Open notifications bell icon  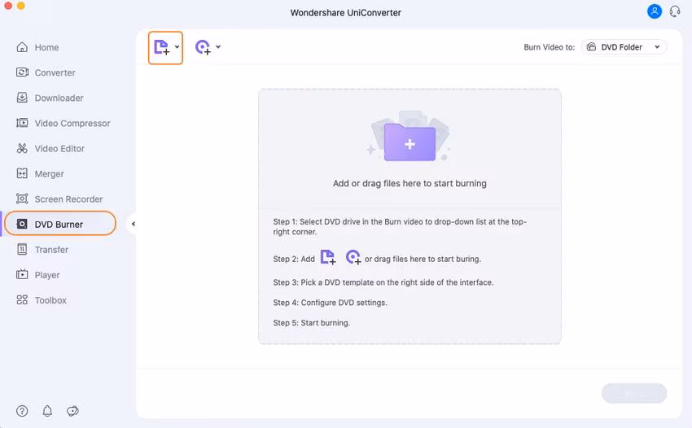pos(47,411)
